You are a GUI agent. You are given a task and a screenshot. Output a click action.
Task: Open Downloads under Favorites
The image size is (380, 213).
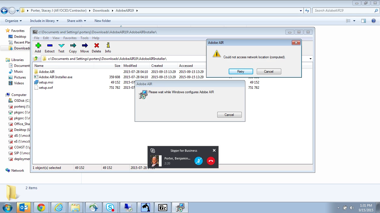pyautogui.click(x=19, y=48)
